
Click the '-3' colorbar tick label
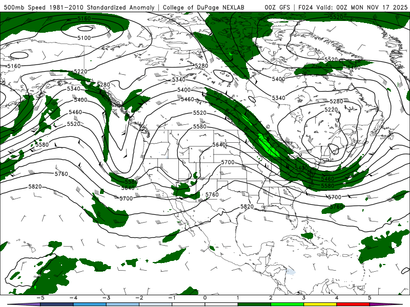pos(106,298)
